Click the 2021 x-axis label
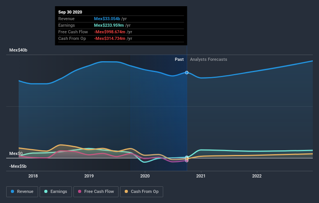 coord(201,176)
